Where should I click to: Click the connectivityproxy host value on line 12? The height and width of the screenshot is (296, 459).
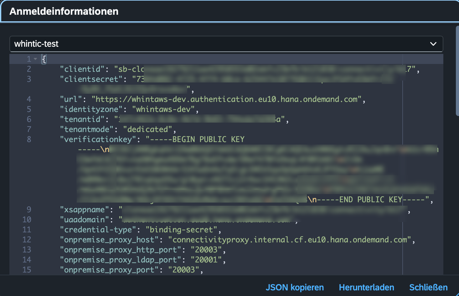click(x=289, y=240)
